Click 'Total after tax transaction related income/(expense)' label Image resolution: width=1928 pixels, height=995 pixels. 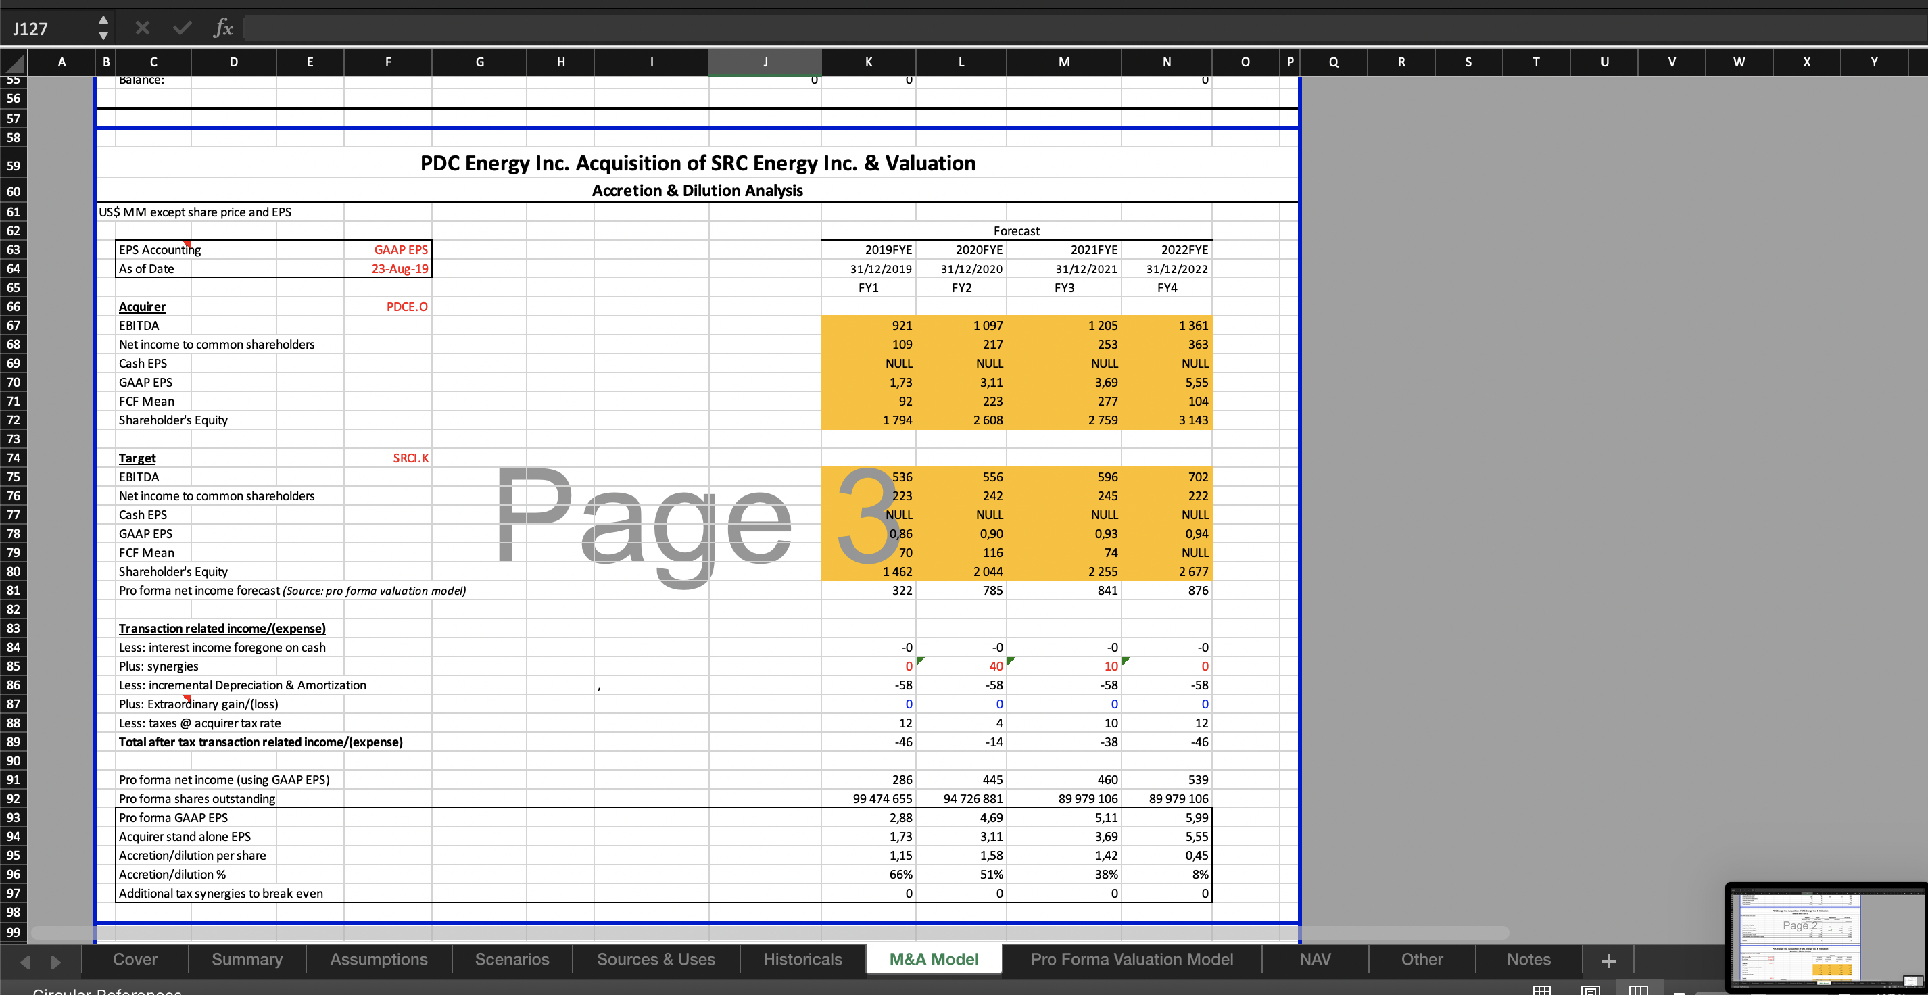[260, 742]
